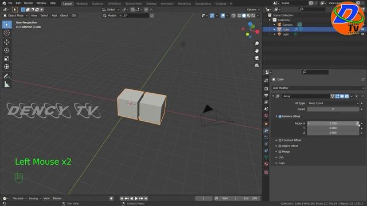Image resolution: width=367 pixels, height=206 pixels.
Task: Select the Cursor tool
Action: coord(7,33)
